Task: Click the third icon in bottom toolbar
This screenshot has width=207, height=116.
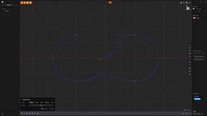Action: 27,113
